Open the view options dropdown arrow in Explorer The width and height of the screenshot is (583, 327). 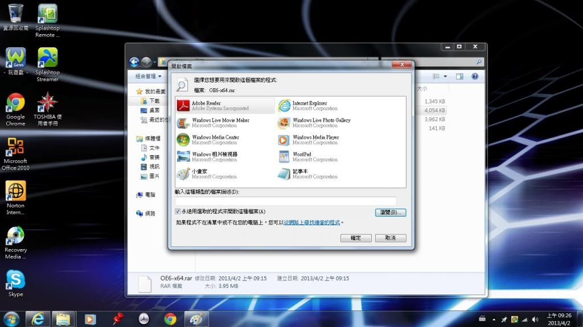click(445, 76)
